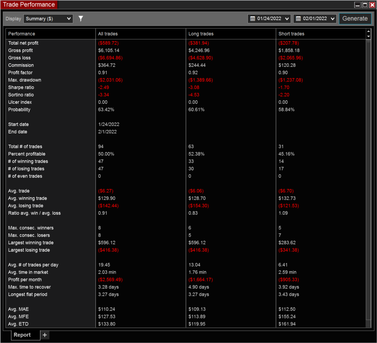Click Sharpe ratio value -2.49
The height and width of the screenshot is (343, 377).
pyautogui.click(x=104, y=87)
